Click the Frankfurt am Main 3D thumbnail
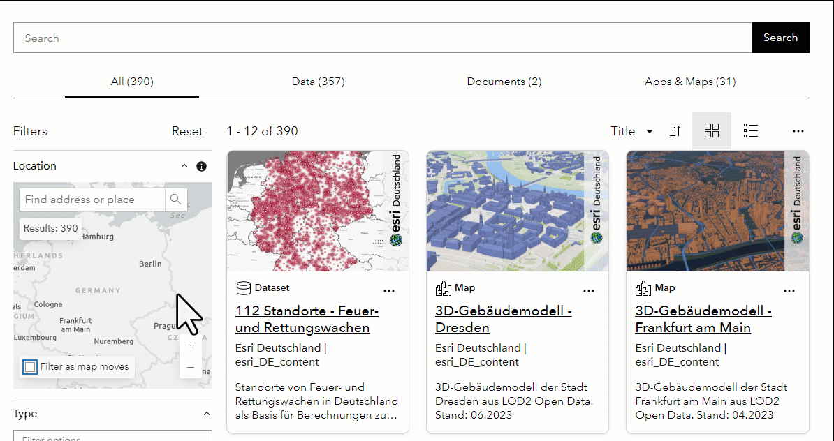The height and width of the screenshot is (441, 834). point(717,211)
